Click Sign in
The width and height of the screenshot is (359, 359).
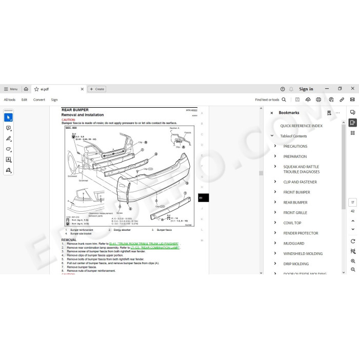pos(306,89)
